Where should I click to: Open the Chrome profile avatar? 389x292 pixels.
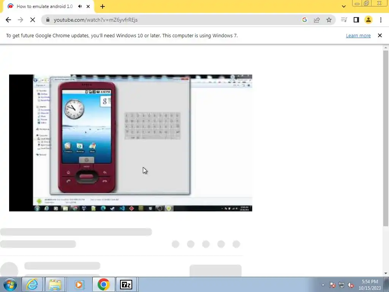(x=368, y=20)
